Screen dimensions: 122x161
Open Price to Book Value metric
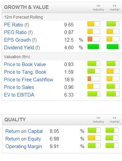coord(25,64)
